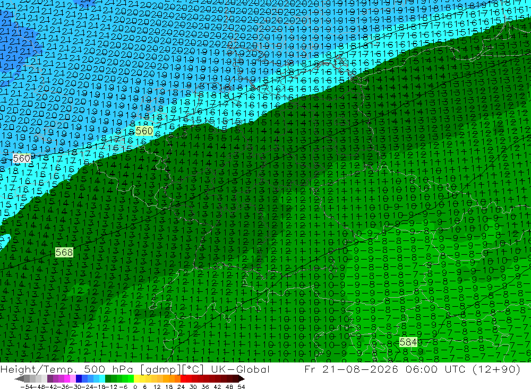Click the 560 contour label in yellow box
The image size is (531, 389).
(x=144, y=131)
